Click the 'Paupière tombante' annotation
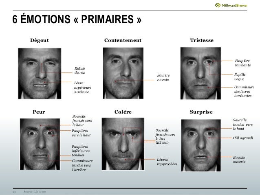Viewport: 260px width, 195px height. (243, 63)
